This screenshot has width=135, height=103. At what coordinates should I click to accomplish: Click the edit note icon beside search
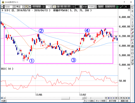point(30,7)
